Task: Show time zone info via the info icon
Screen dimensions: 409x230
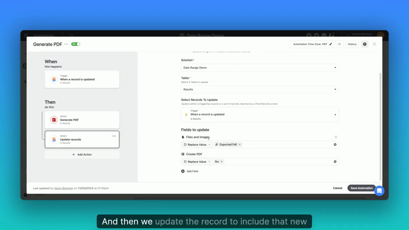Action: (x=339, y=44)
